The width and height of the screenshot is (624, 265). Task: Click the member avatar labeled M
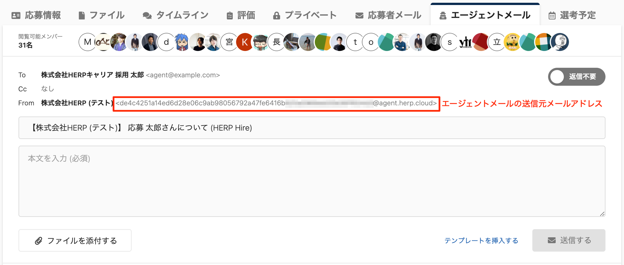tap(87, 42)
